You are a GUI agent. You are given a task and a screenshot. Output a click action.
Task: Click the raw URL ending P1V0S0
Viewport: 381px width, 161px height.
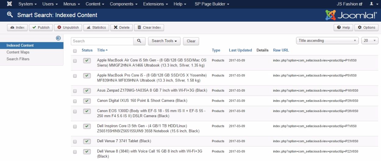click(x=315, y=60)
